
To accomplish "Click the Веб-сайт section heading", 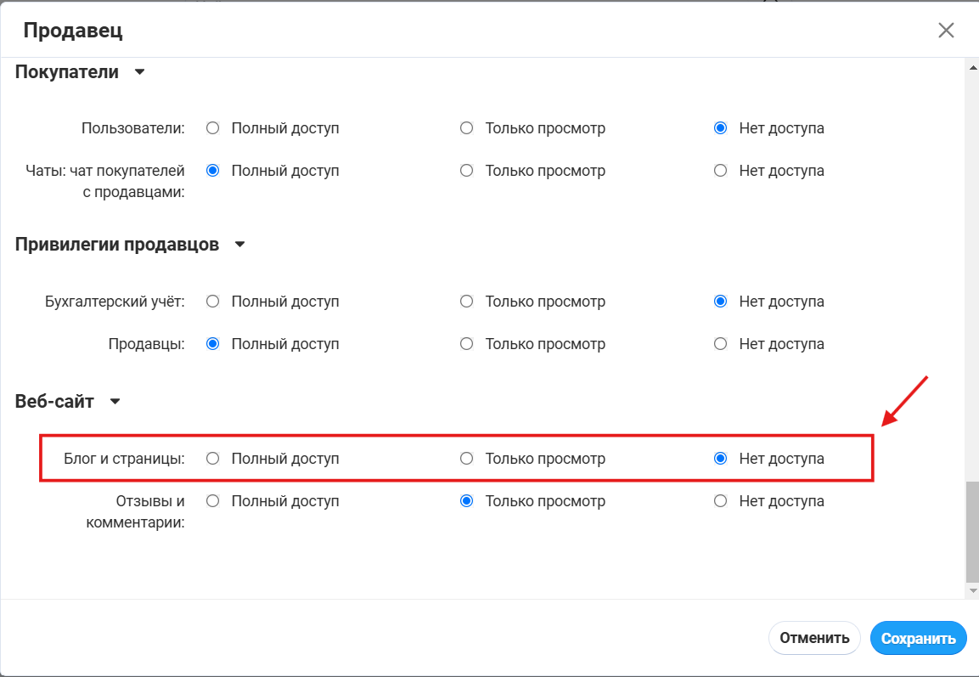I will [54, 401].
